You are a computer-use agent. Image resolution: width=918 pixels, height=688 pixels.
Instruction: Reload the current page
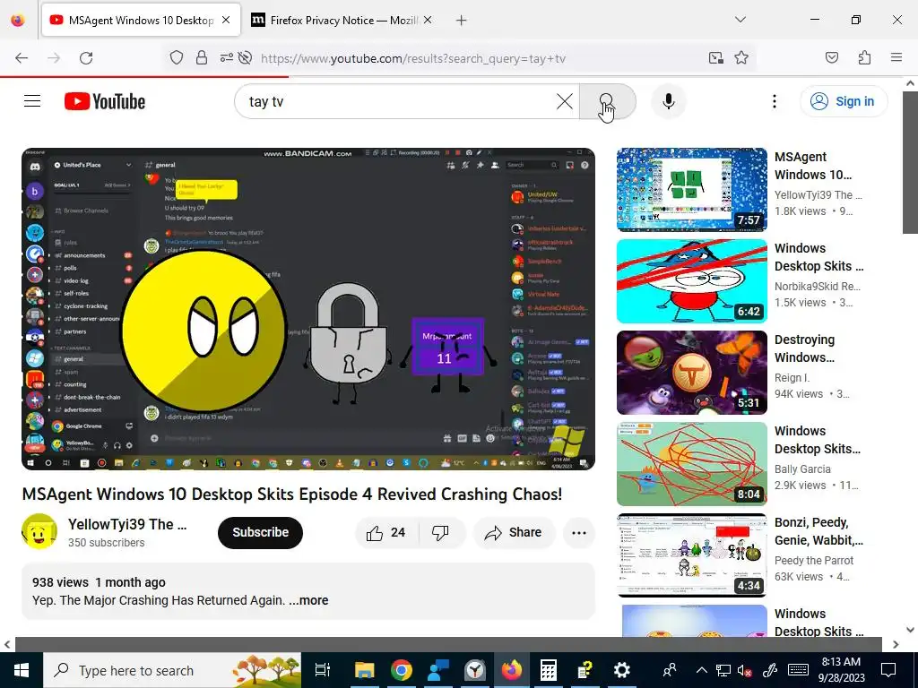click(86, 58)
